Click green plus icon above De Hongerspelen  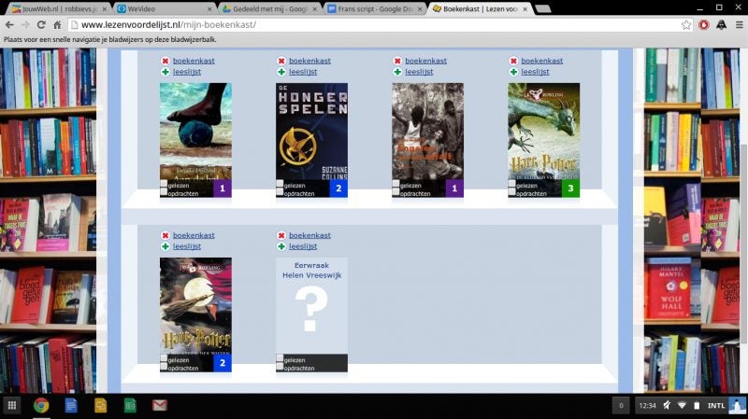click(x=281, y=72)
